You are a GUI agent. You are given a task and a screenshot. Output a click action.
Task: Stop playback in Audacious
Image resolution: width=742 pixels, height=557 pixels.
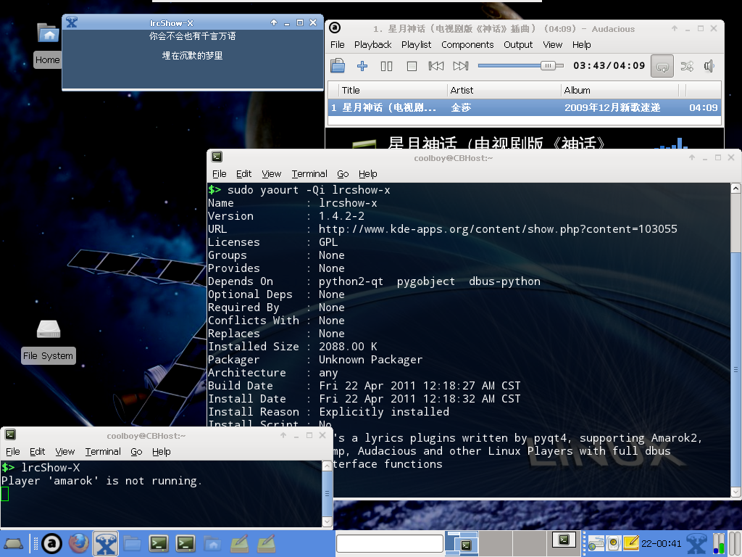pos(412,66)
